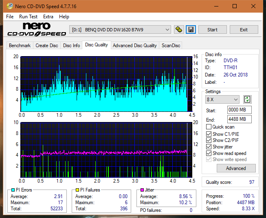Open the BENQ drive selection dropdown
Screen dimensions: 266x218
coord(120,30)
